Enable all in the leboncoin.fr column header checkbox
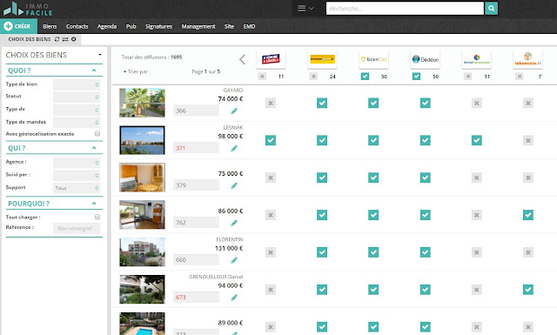The width and height of the screenshot is (557, 335). (520, 76)
